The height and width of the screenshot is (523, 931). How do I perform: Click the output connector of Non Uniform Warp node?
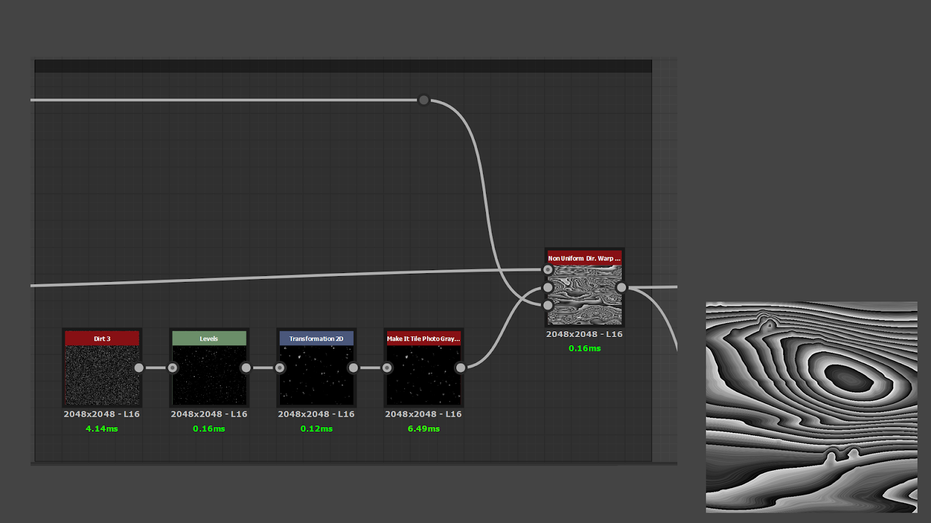point(621,288)
